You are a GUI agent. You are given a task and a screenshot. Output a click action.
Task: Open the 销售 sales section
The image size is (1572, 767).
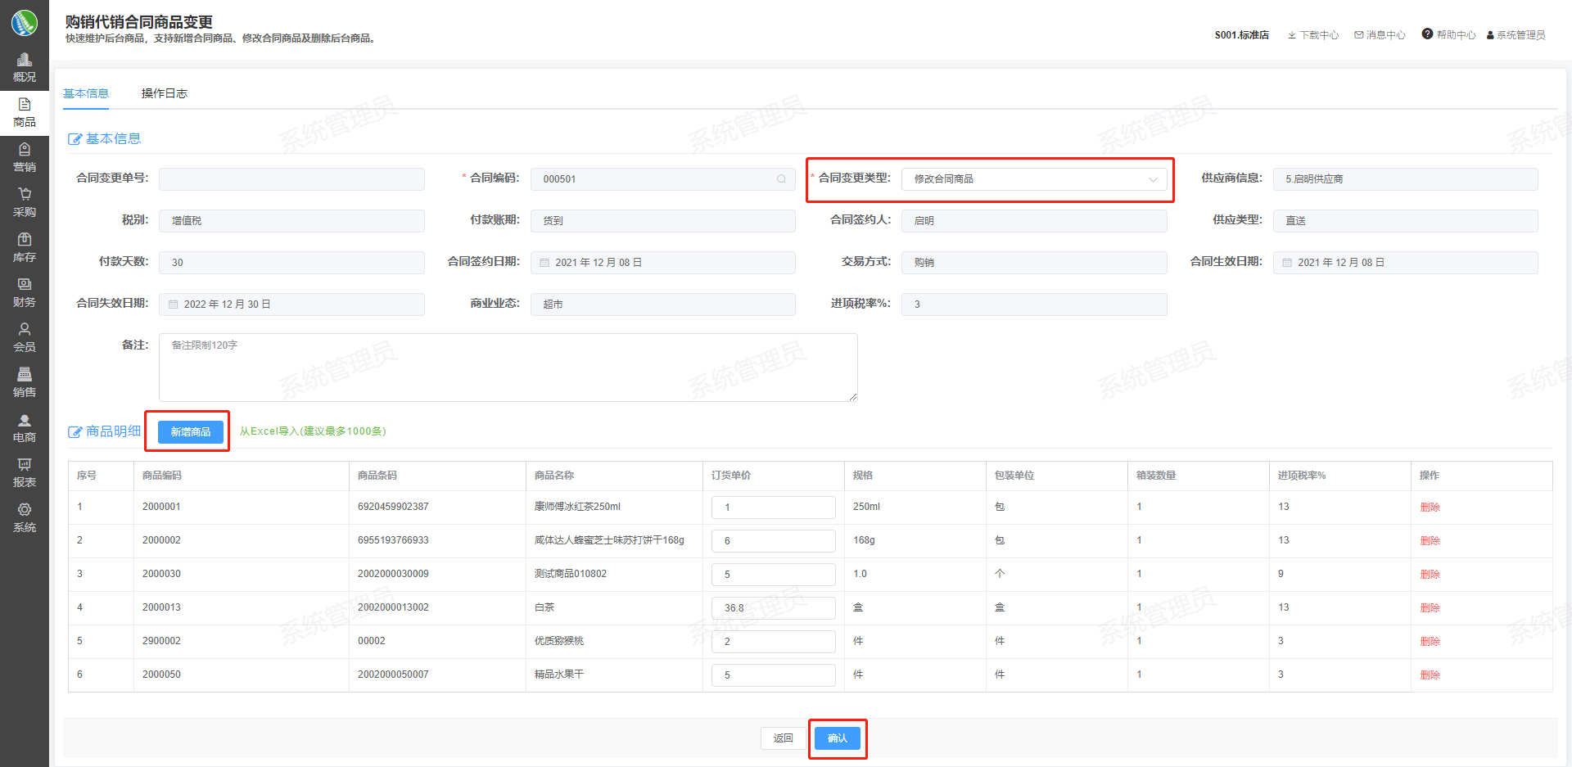click(25, 383)
